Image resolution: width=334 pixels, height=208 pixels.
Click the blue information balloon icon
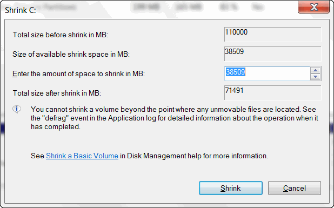(17, 110)
